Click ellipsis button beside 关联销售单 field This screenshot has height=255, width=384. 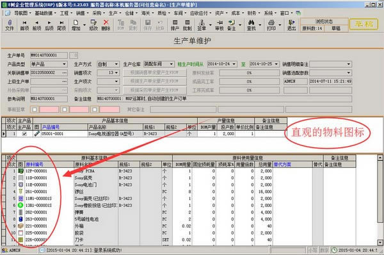click(x=65, y=73)
